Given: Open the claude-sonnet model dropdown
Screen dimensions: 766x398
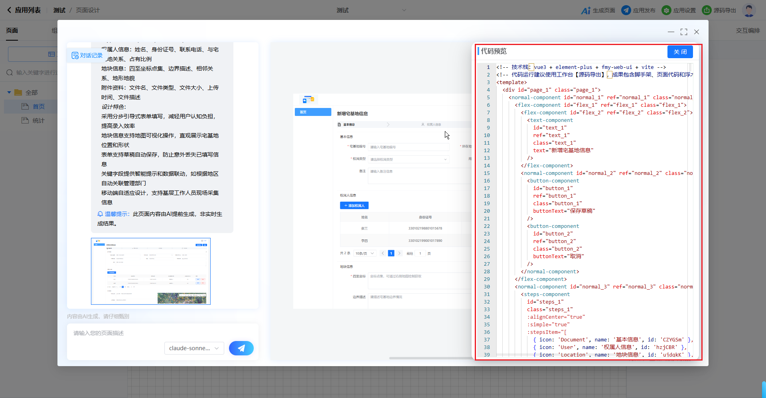Looking at the screenshot, I should pos(194,348).
